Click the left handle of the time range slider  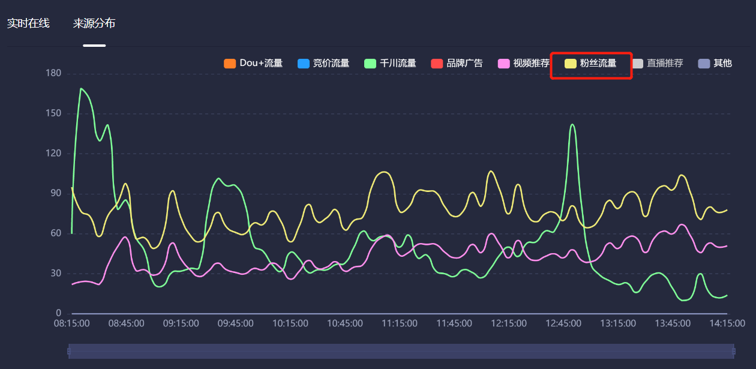(69, 351)
